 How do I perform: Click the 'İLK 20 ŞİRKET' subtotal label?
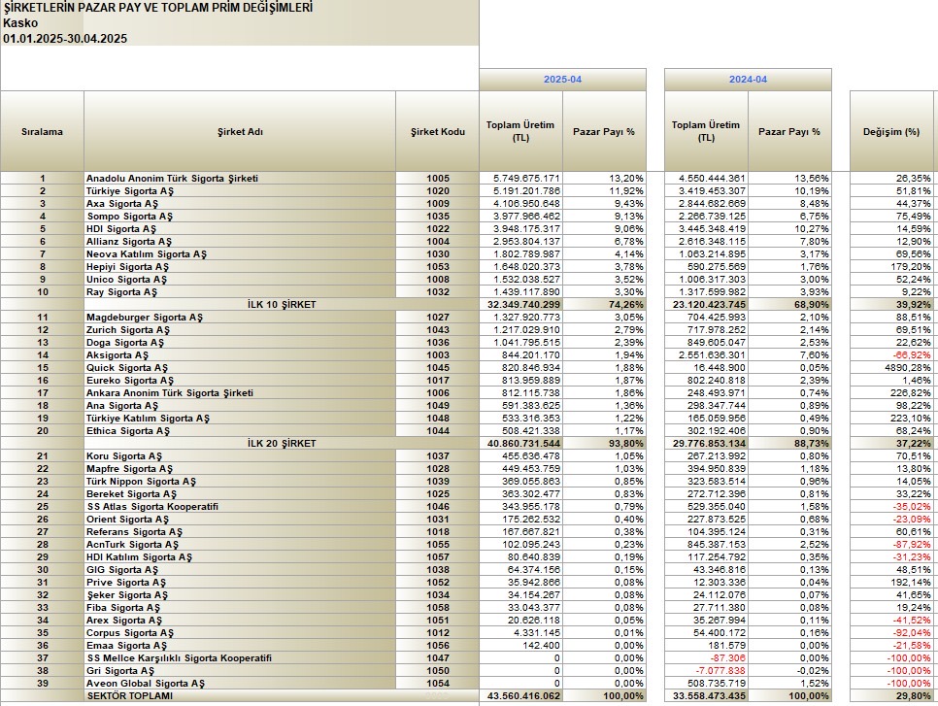(x=282, y=444)
